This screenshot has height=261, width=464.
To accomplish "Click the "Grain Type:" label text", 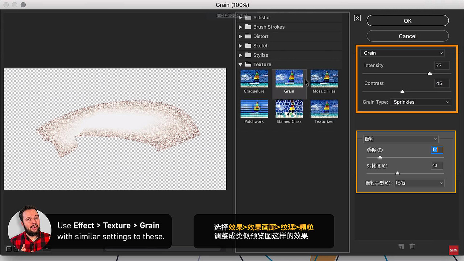I will tap(375, 102).
